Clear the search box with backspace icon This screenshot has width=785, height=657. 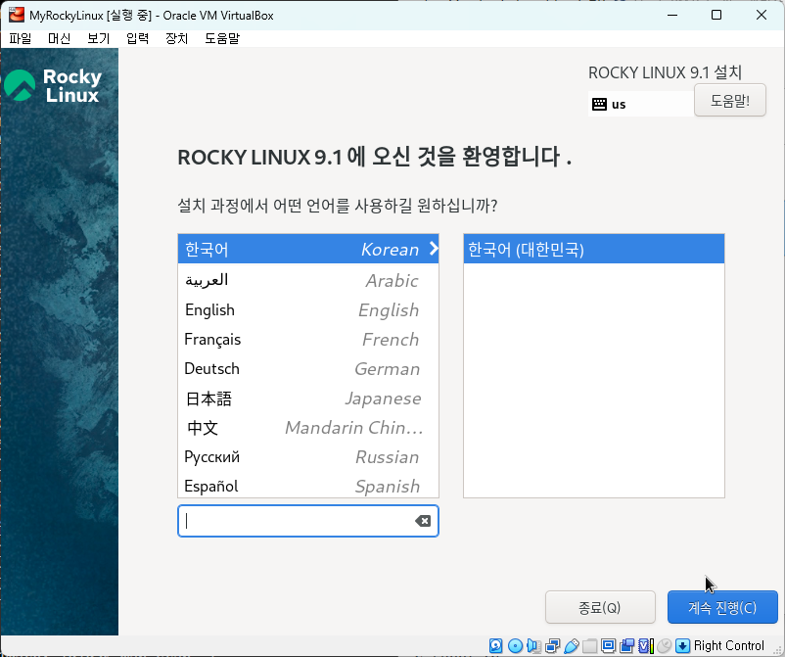click(x=423, y=521)
